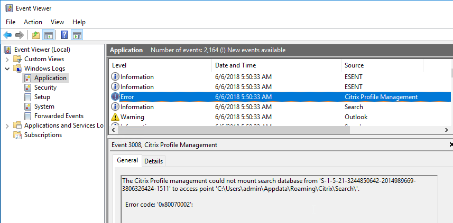
Task: Click the Event Viewer title bar icon
Action: [x=8, y=8]
